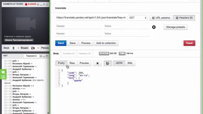Open camera panel settings gear
Image resolution: width=203 pixels, height=114 pixels.
tap(38, 4)
